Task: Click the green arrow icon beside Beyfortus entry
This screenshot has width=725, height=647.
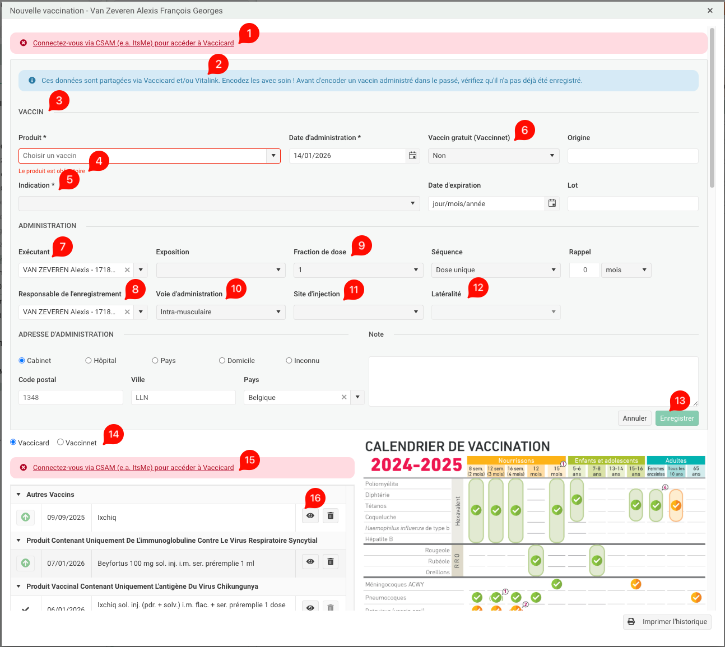Action: (26, 563)
